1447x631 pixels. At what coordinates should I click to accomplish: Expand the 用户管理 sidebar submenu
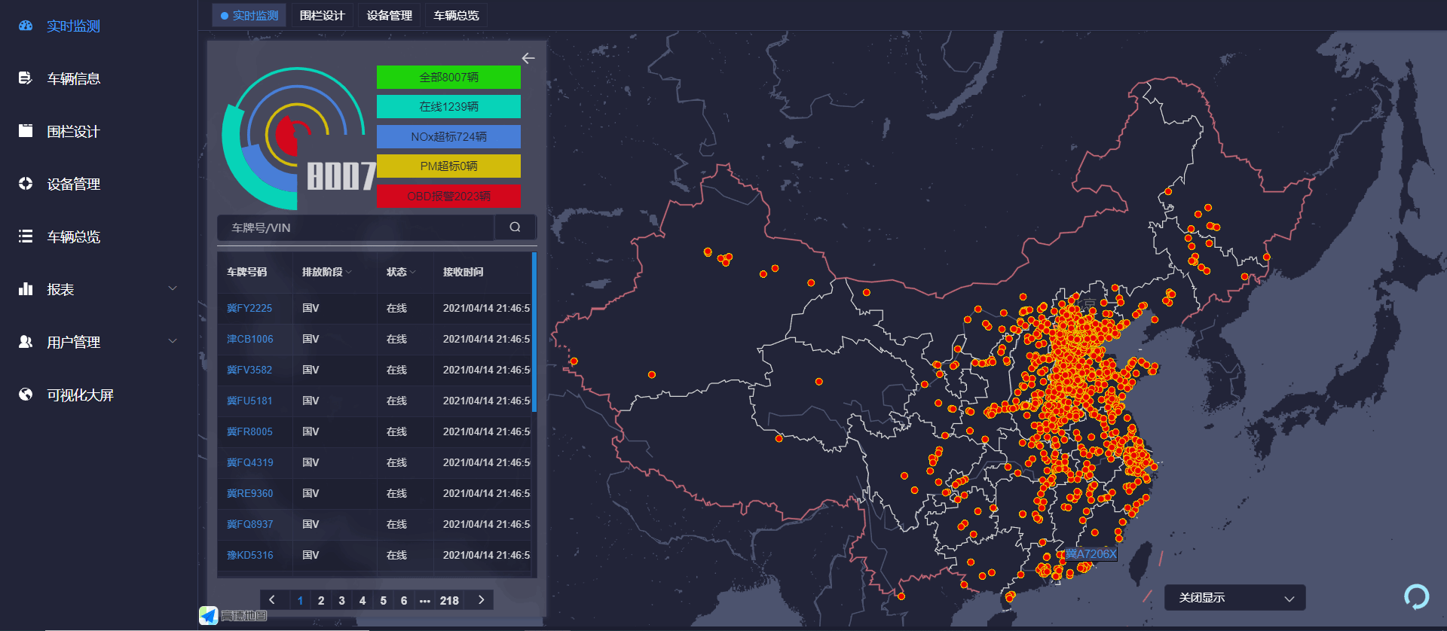click(x=173, y=342)
